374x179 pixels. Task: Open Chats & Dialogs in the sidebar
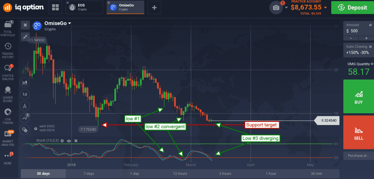point(8,73)
